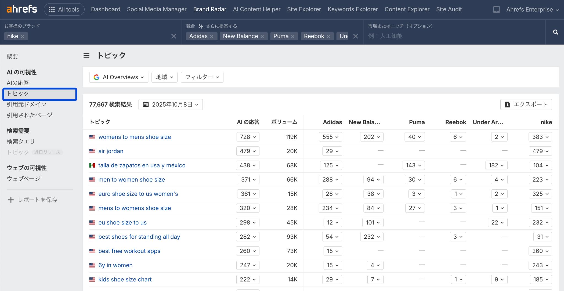Expand AI responses 728 for first topic
Viewport: 564px width, 291px height.
tap(248, 137)
